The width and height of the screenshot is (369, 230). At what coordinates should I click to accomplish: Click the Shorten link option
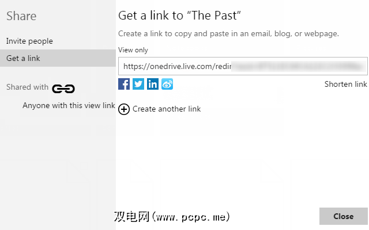point(345,85)
